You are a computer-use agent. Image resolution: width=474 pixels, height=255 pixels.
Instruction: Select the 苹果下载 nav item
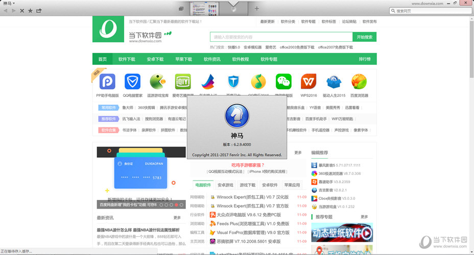coord(183,59)
